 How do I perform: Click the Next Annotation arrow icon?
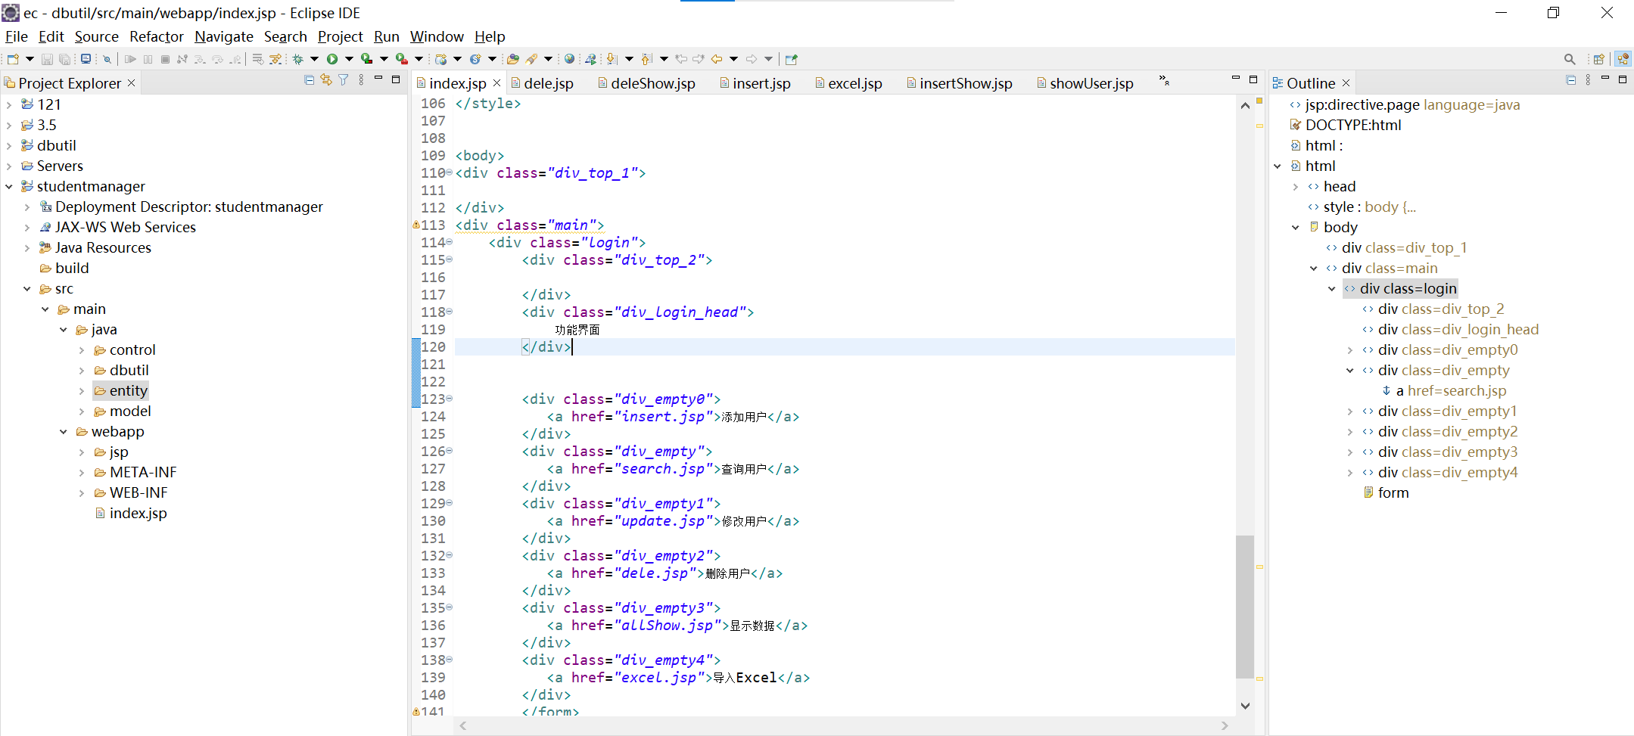(612, 59)
